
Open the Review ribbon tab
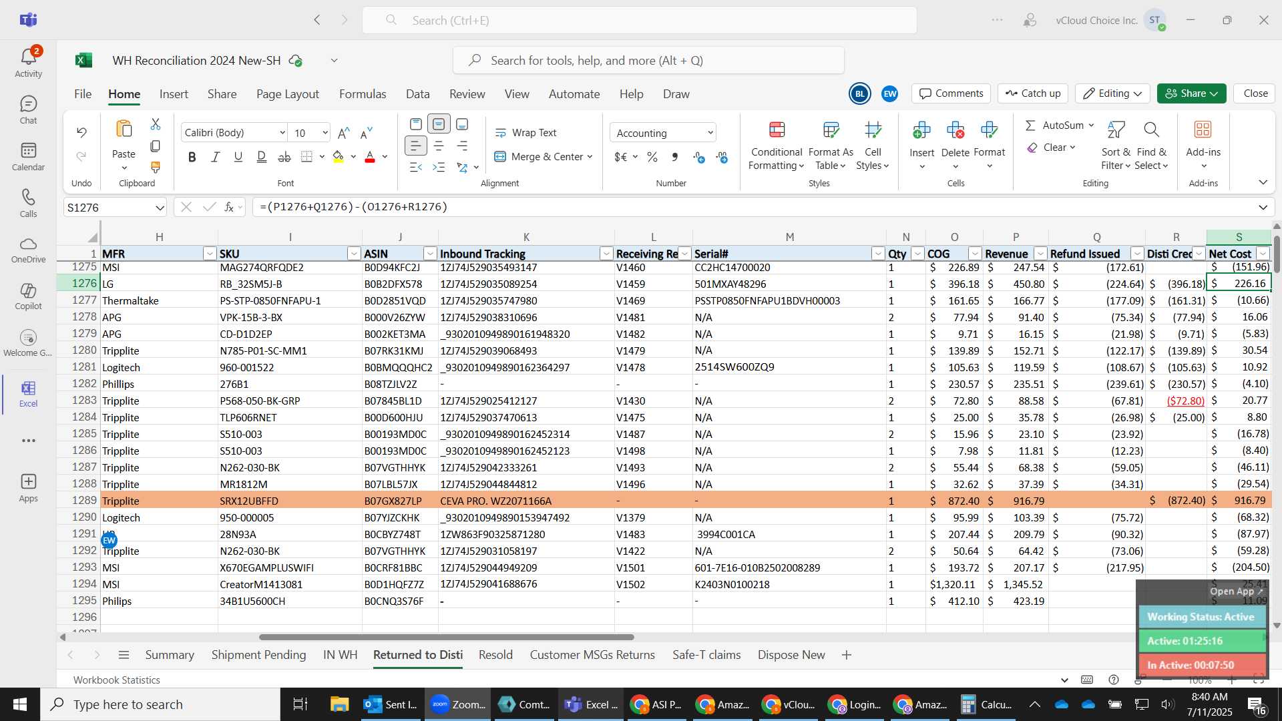[467, 94]
